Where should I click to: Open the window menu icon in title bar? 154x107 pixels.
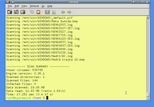(8, 2)
